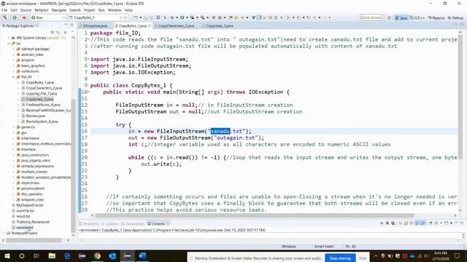This screenshot has width=467, height=262.
Task: Select ReviewSystem_6.java in the Package Explorer
Action: coord(42,122)
